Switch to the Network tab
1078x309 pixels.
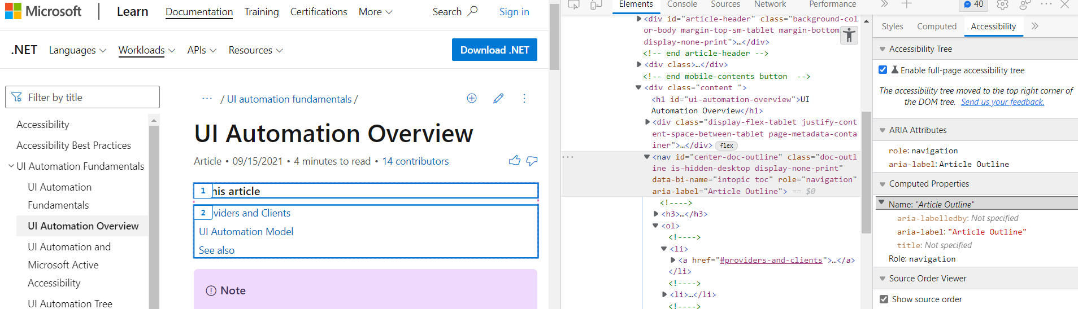[x=770, y=5]
